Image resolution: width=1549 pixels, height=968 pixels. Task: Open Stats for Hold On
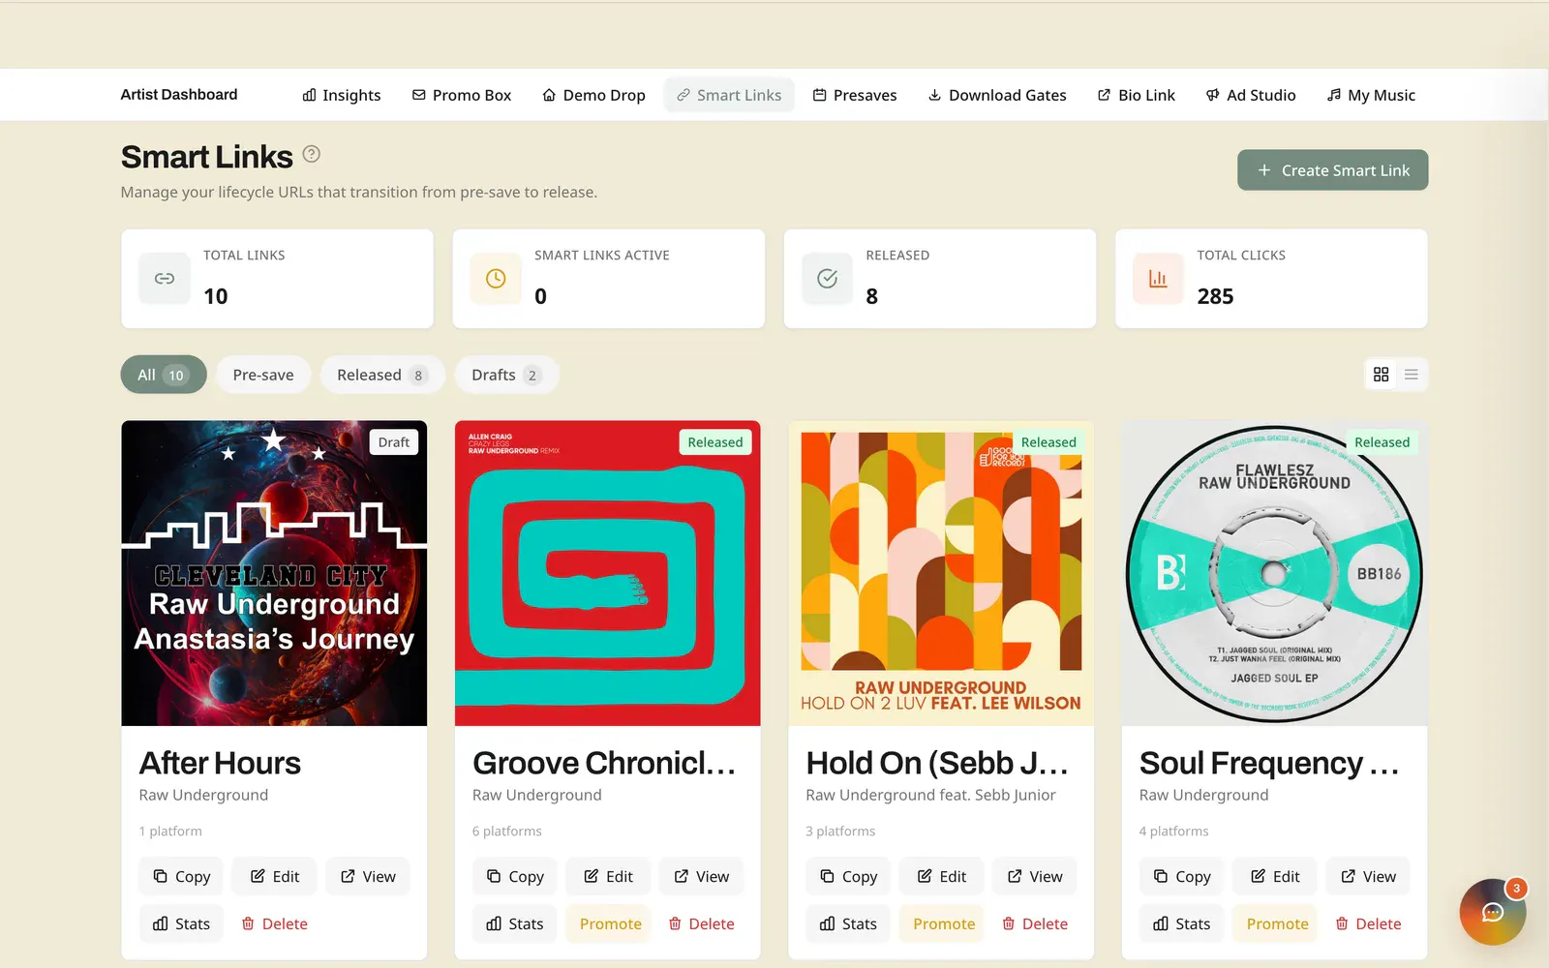pyautogui.click(x=848, y=923)
